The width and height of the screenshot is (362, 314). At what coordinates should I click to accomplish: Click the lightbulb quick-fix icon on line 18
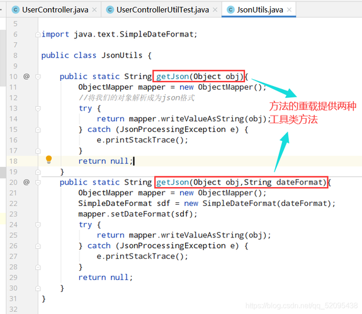click(x=48, y=160)
